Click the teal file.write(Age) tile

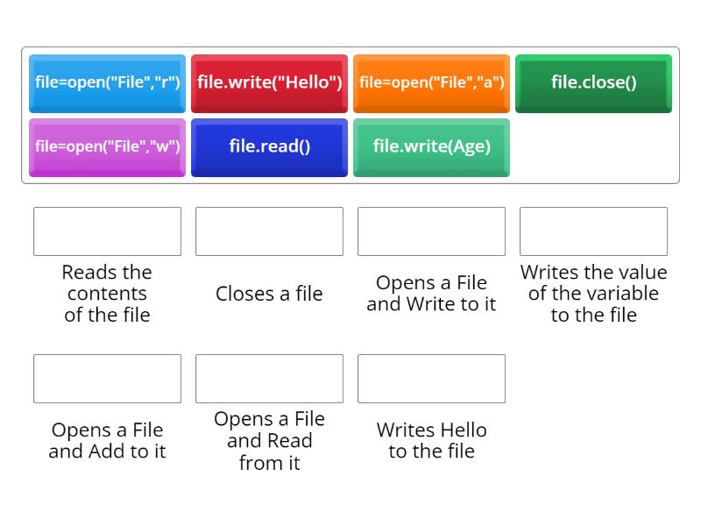click(x=431, y=147)
